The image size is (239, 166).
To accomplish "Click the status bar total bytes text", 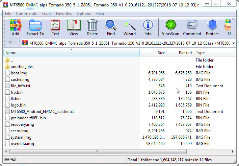I will pos(170,160).
